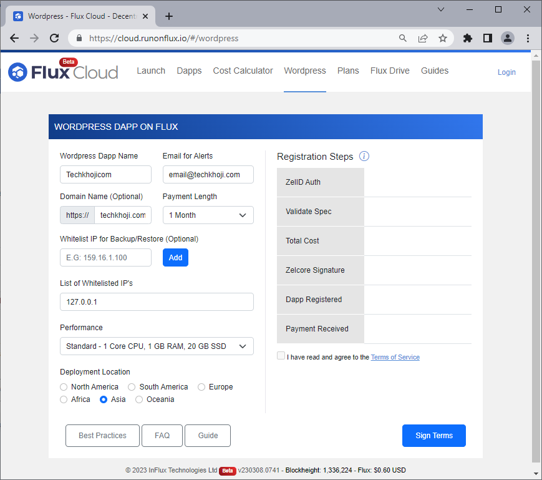Image resolution: width=542 pixels, height=480 pixels.
Task: Click the Flux Cloud logo
Action: (63, 71)
